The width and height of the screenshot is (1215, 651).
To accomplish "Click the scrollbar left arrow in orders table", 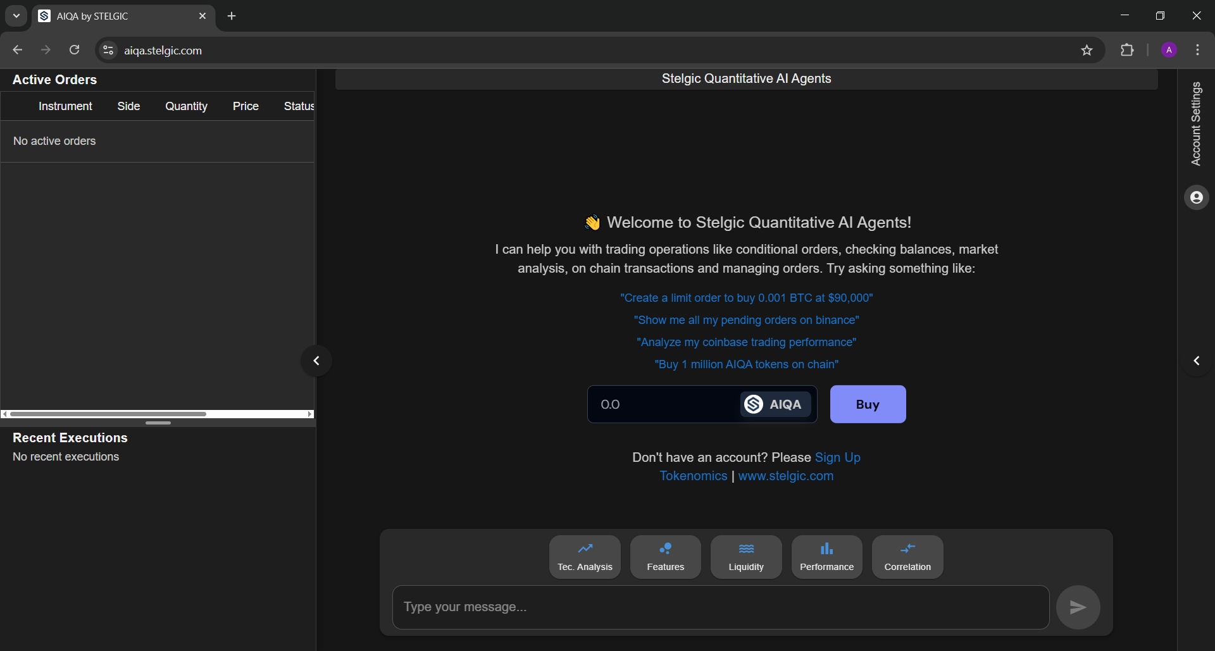I will click(x=4, y=414).
